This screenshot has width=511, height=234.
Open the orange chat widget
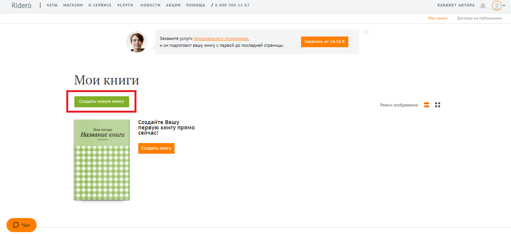click(22, 225)
